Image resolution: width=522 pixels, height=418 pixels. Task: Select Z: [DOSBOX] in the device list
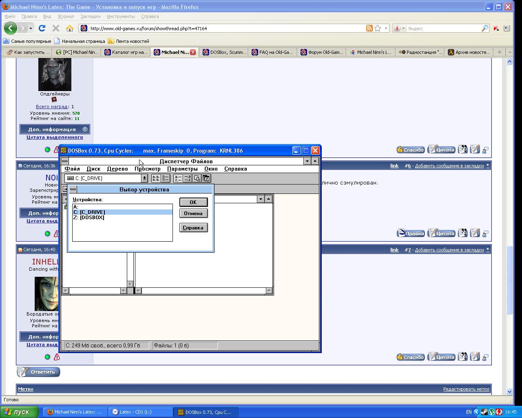coord(122,218)
